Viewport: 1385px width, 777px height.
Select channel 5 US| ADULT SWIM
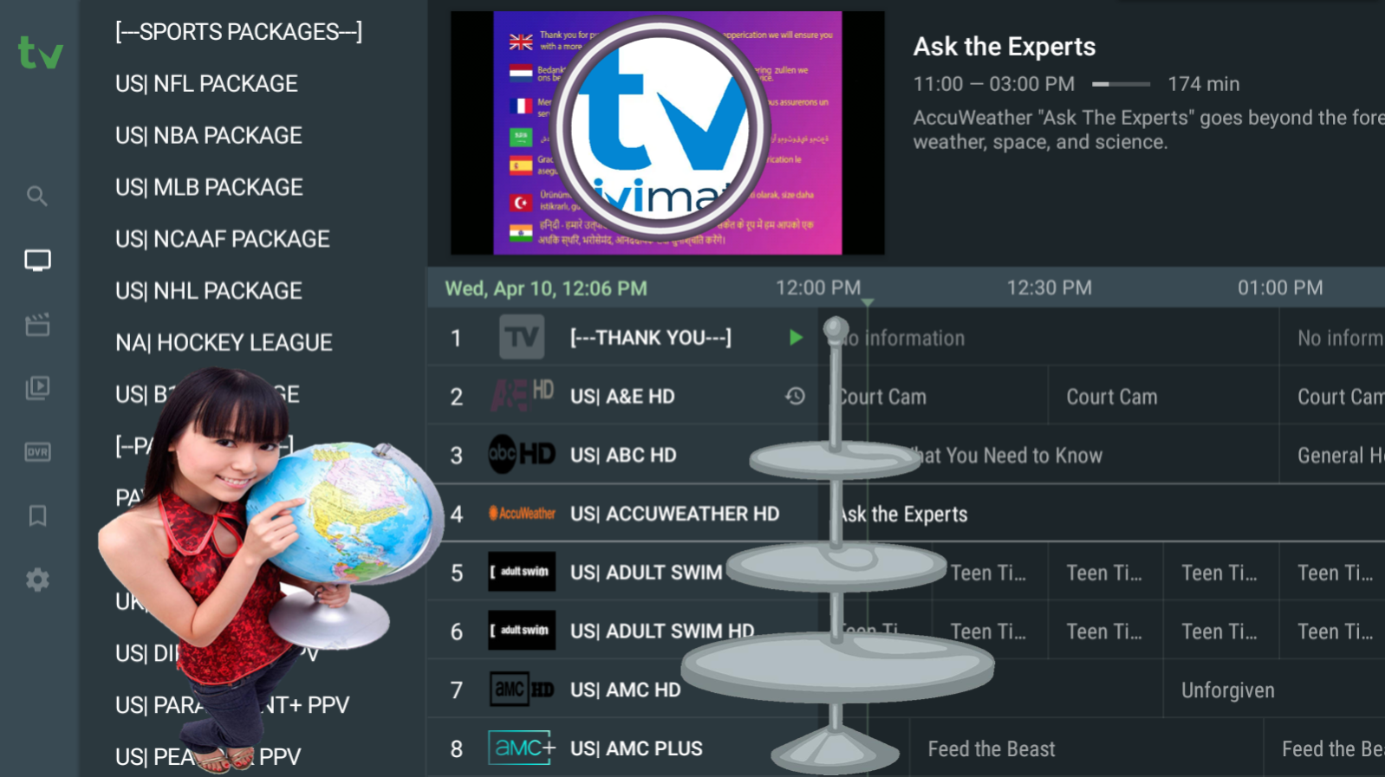click(x=622, y=572)
